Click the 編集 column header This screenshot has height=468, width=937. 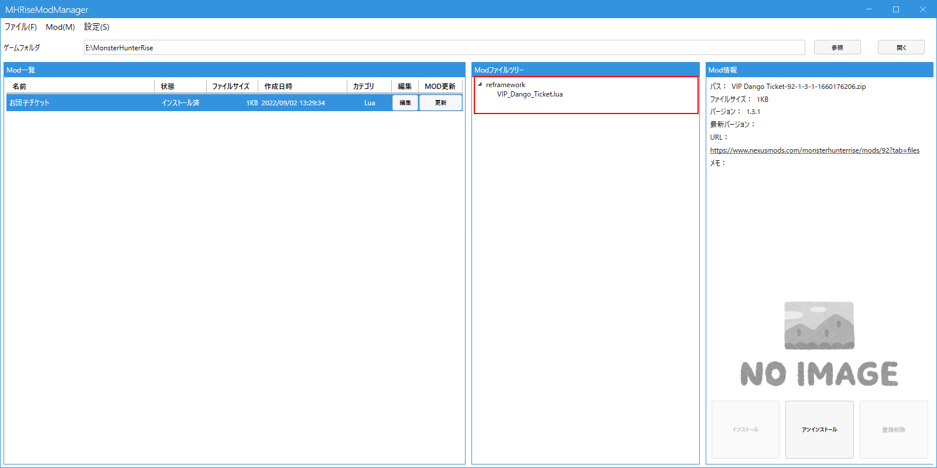(x=405, y=86)
